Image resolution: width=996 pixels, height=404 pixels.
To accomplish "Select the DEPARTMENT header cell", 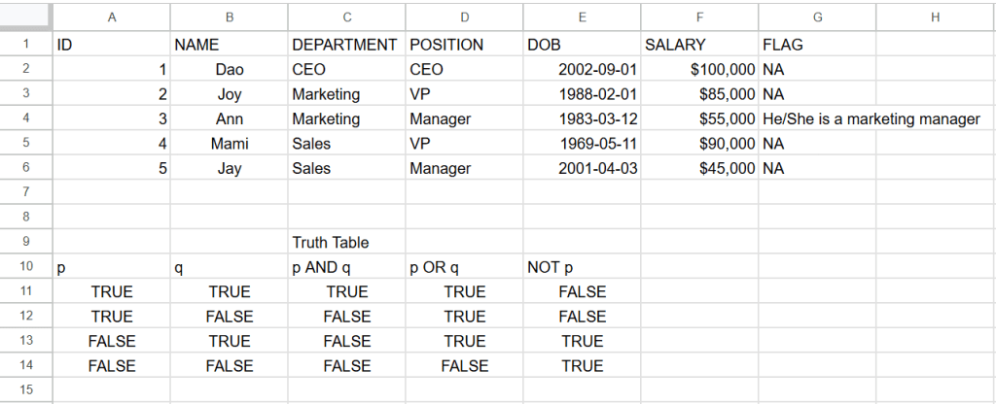I will (x=345, y=45).
